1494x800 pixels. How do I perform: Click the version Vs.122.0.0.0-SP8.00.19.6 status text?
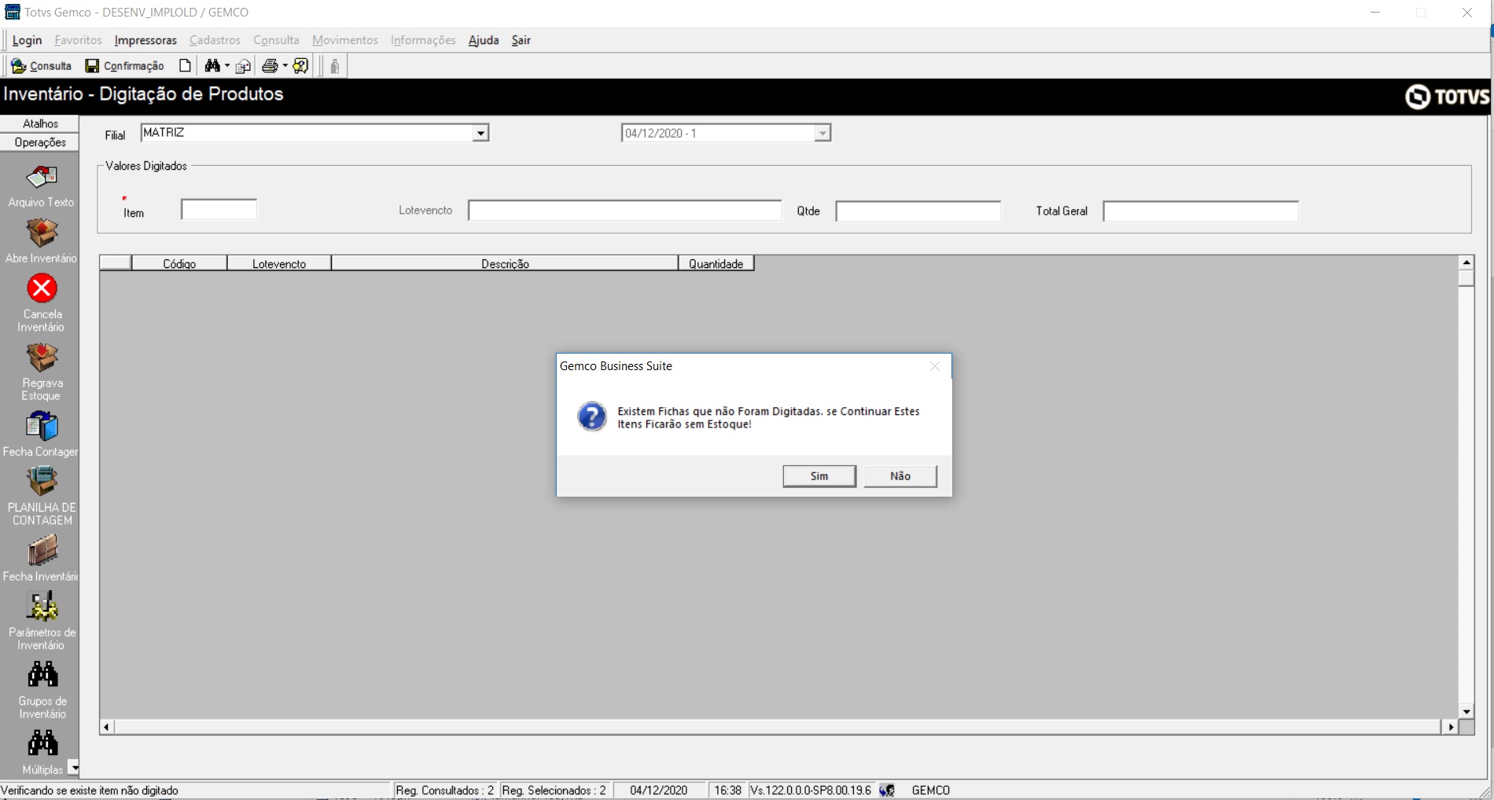pos(811,791)
